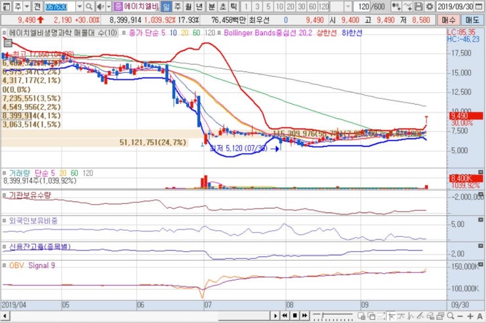Open chart settings gear icon
The image size is (486, 323).
click(430, 6)
